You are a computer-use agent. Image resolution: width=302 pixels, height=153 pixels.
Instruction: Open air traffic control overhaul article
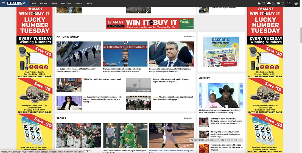[122, 70]
